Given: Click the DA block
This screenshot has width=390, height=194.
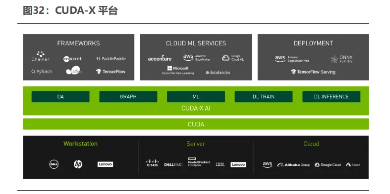Looking at the screenshot, I should click(60, 97).
